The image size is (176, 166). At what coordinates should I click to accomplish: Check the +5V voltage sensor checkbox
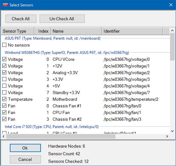(x=4, y=86)
